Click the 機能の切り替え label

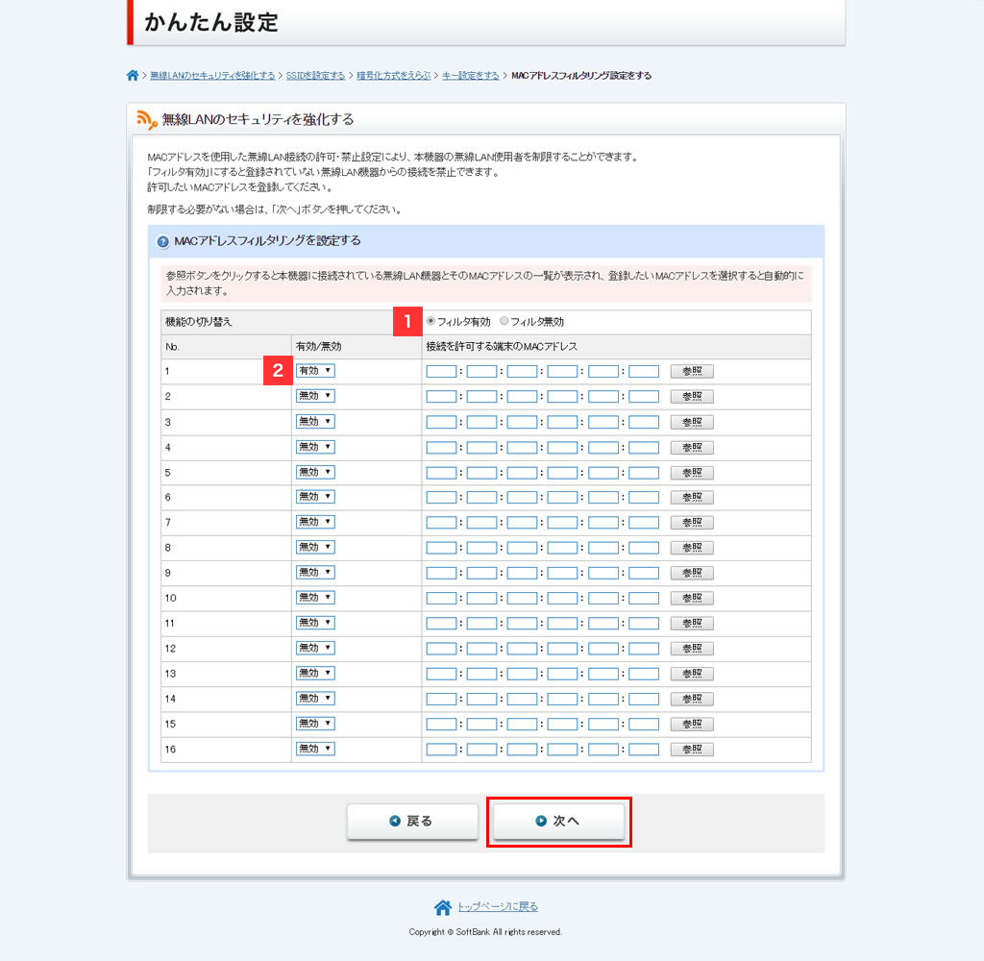click(198, 322)
